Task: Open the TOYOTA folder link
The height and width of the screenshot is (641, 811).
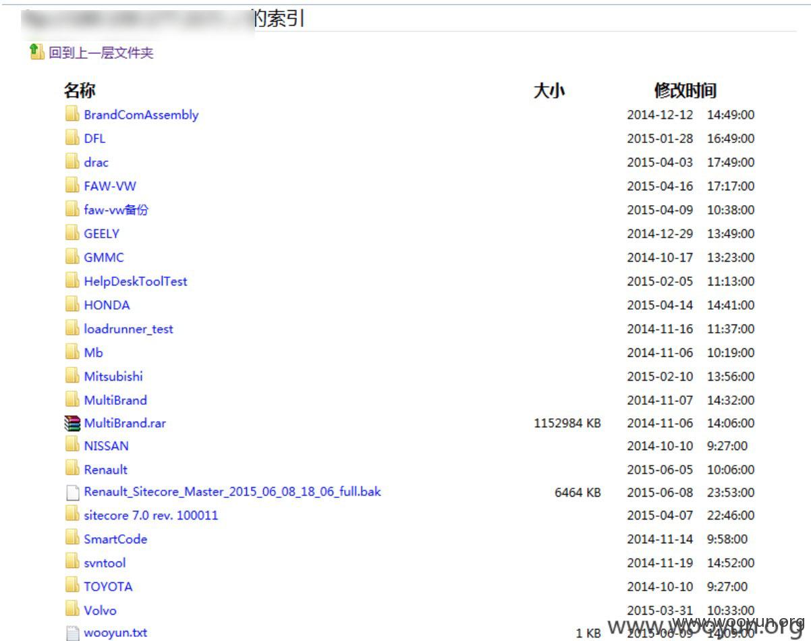Action: click(x=108, y=586)
